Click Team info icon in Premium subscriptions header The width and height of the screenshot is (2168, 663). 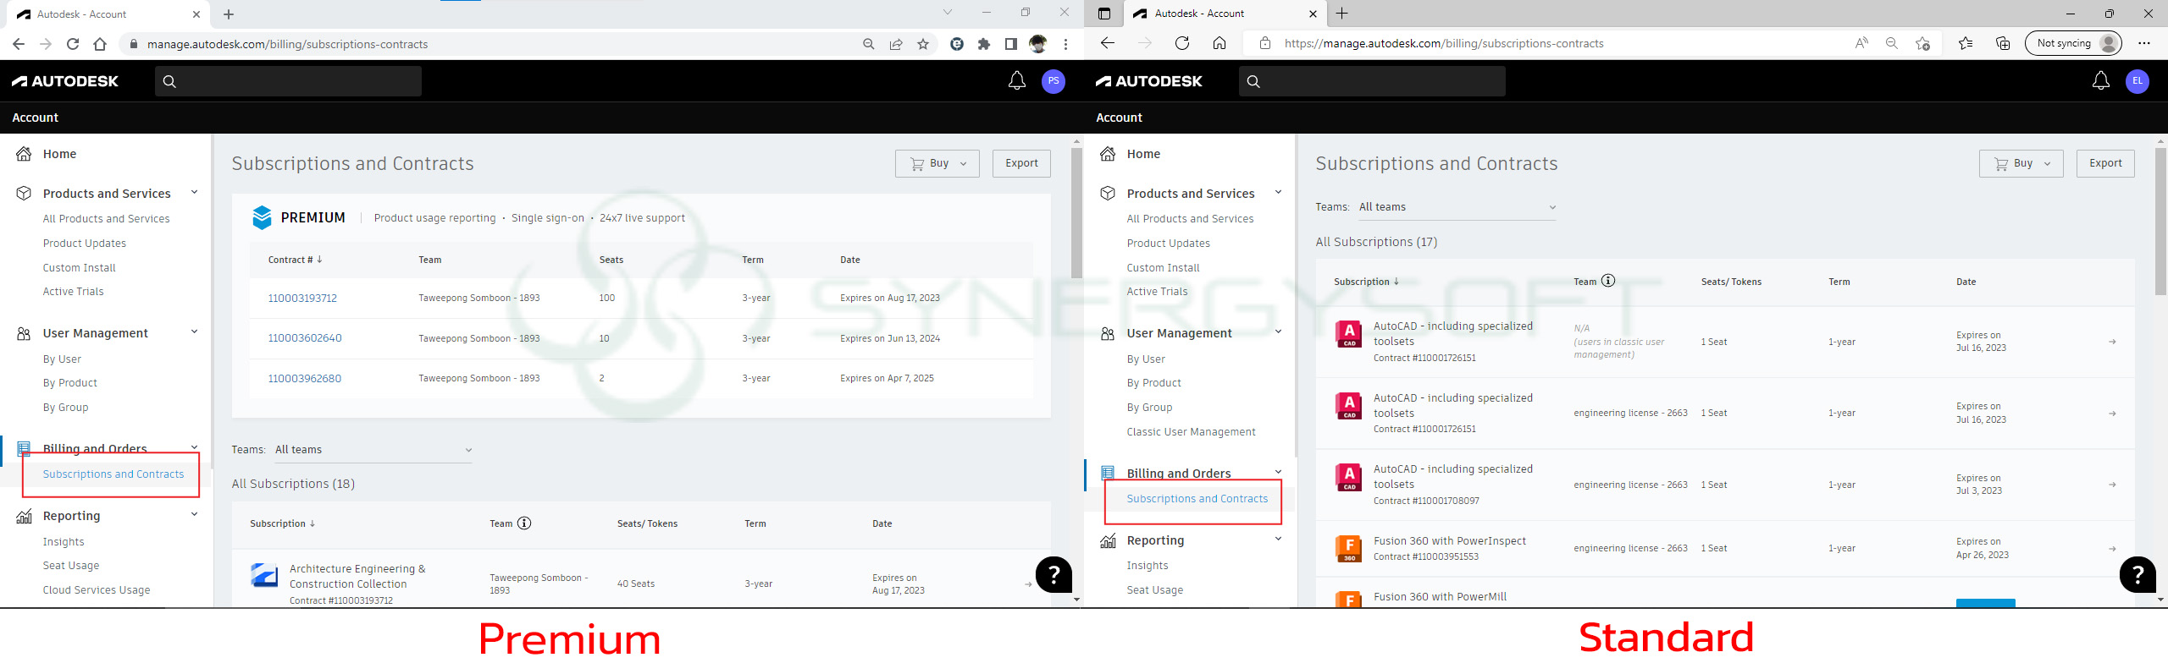pyautogui.click(x=524, y=523)
